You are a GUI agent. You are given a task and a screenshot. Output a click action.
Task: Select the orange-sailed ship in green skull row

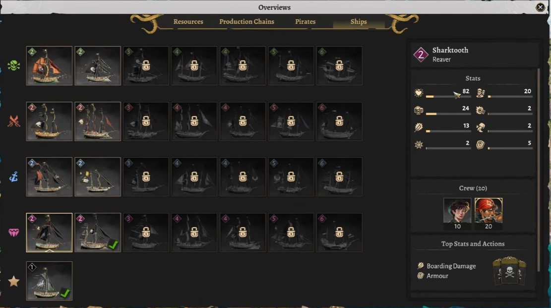pos(49,66)
